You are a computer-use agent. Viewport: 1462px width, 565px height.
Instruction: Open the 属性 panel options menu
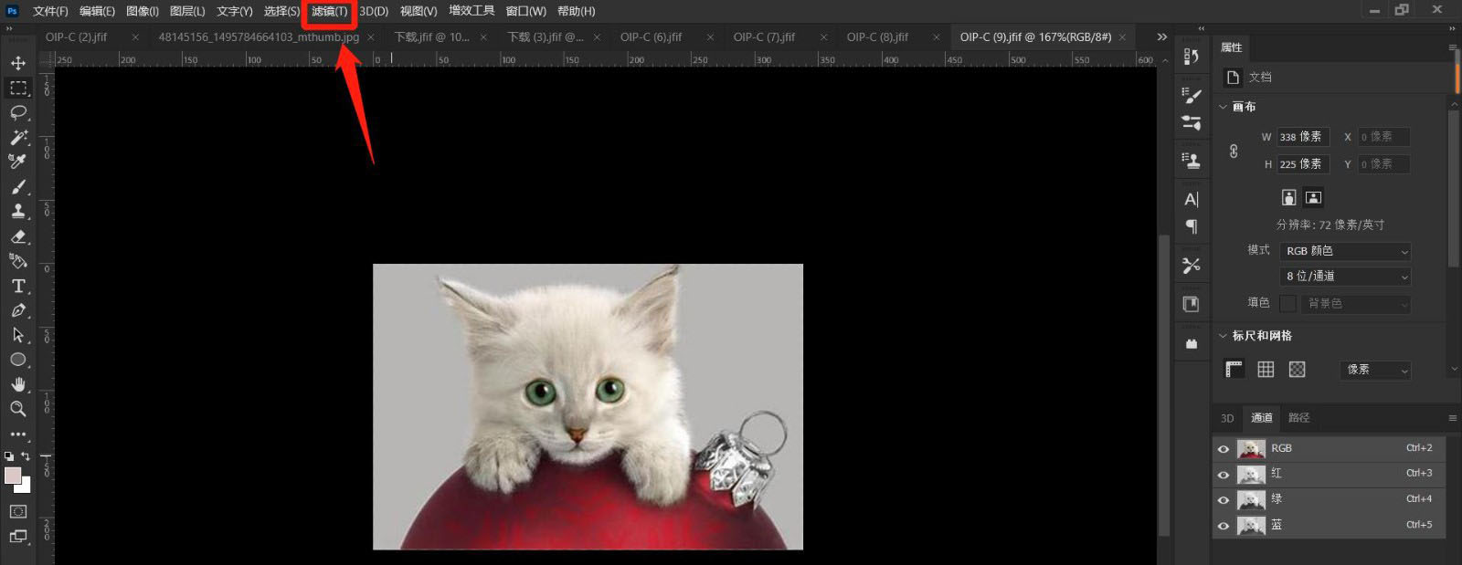coord(1452,47)
